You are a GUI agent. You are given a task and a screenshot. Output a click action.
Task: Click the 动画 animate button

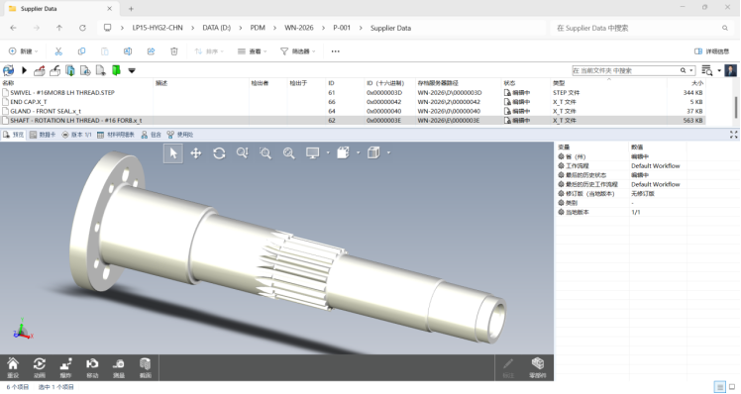pos(40,368)
